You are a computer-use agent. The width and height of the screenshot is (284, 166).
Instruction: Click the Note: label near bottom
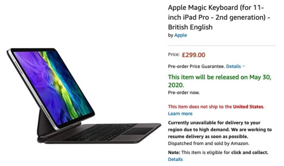coord(174,152)
